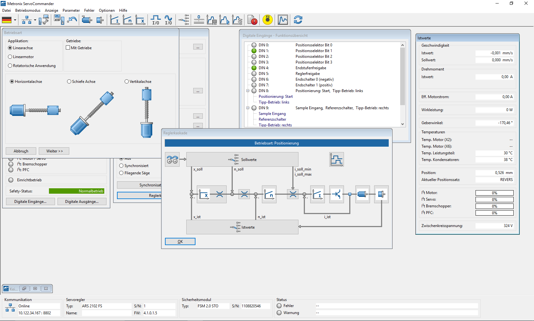534x321 pixels.
Task: Open course program arrows icon
Action: 237,20
